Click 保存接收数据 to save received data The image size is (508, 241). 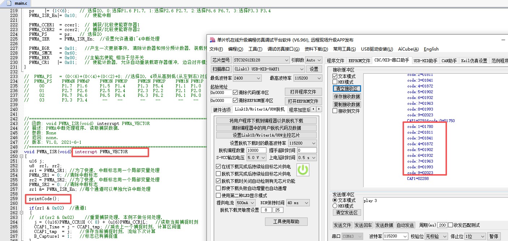347,96
